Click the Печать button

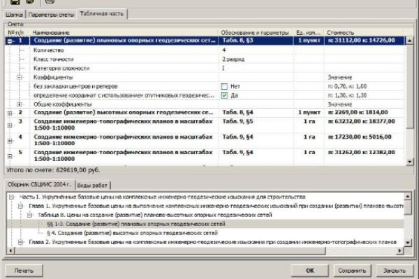24,271
